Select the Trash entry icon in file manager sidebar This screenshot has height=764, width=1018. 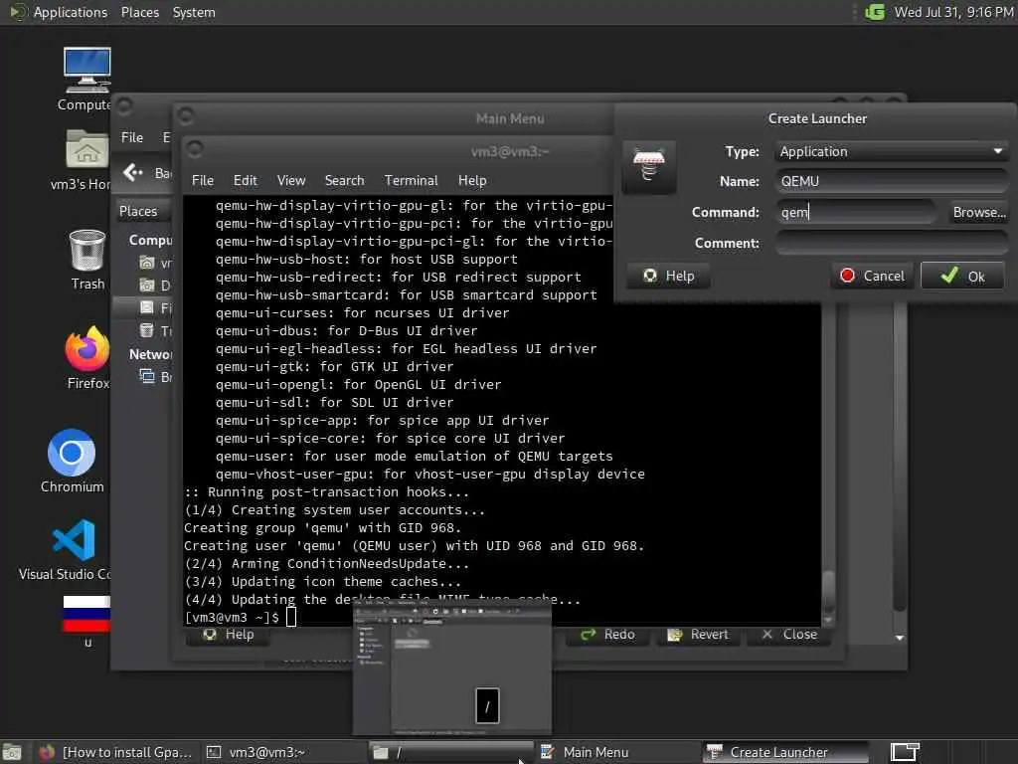147,330
